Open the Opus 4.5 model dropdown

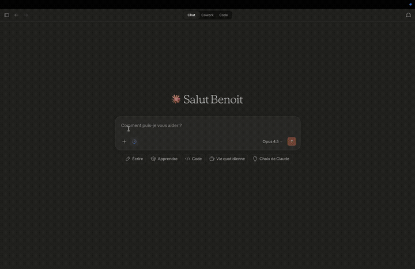[272, 141]
